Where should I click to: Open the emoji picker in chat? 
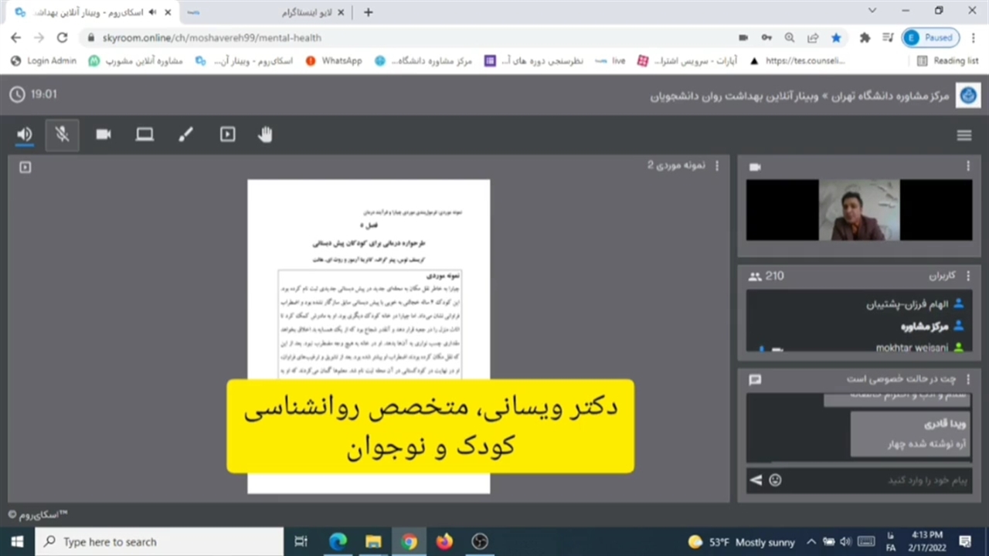775,480
